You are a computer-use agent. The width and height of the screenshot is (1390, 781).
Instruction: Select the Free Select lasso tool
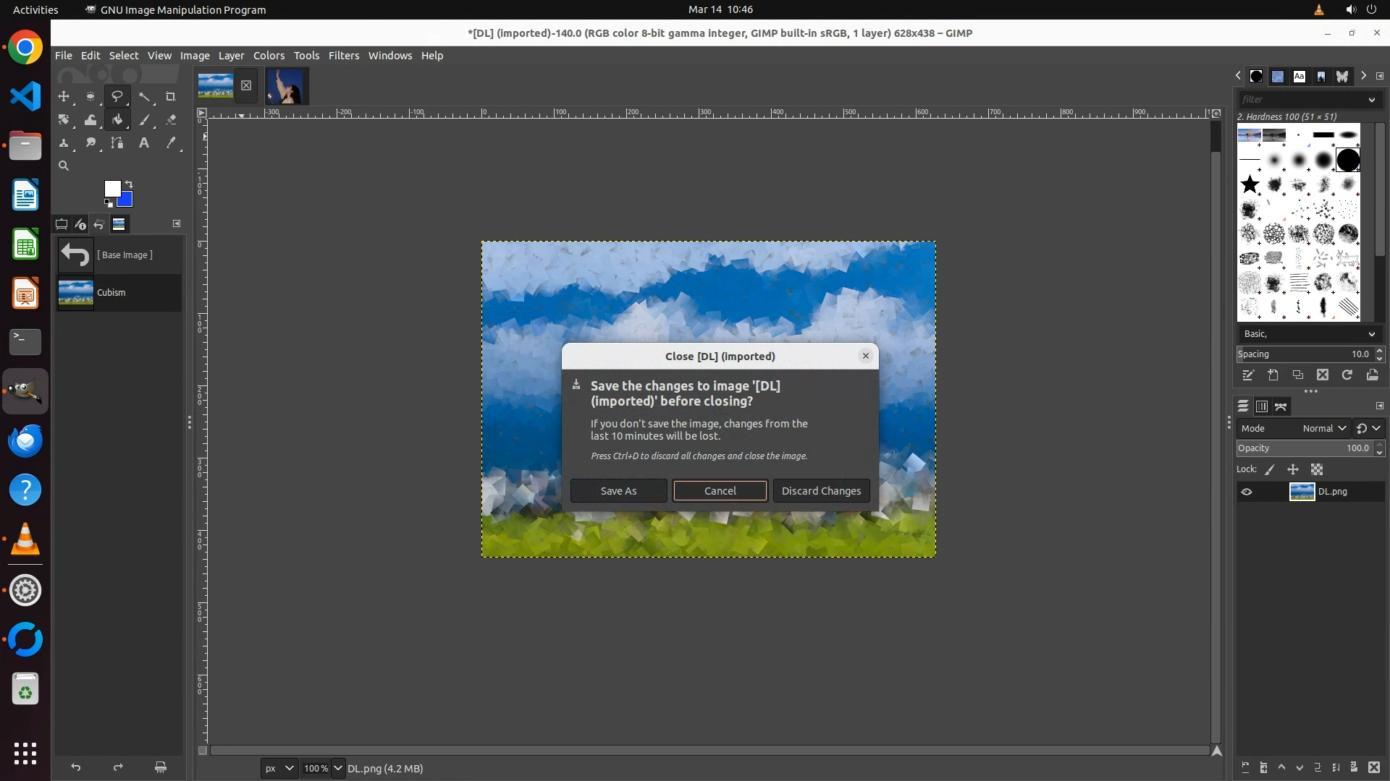[117, 96]
